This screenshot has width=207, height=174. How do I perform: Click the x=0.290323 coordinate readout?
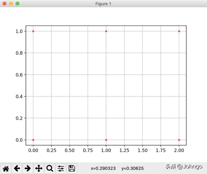(x=103, y=168)
